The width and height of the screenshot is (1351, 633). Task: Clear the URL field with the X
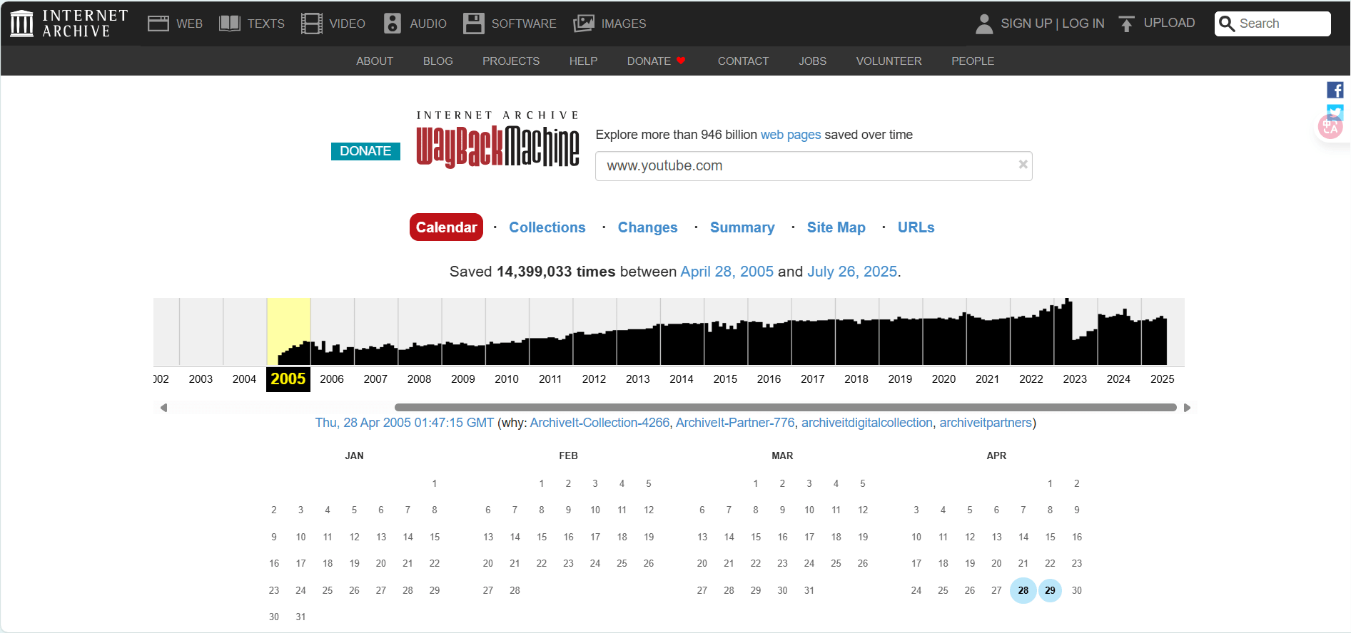click(x=1023, y=165)
